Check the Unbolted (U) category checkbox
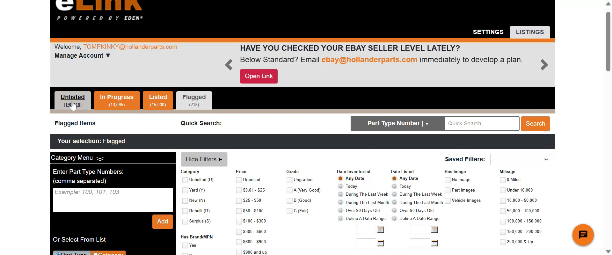This screenshot has width=612, height=255. coord(185,180)
